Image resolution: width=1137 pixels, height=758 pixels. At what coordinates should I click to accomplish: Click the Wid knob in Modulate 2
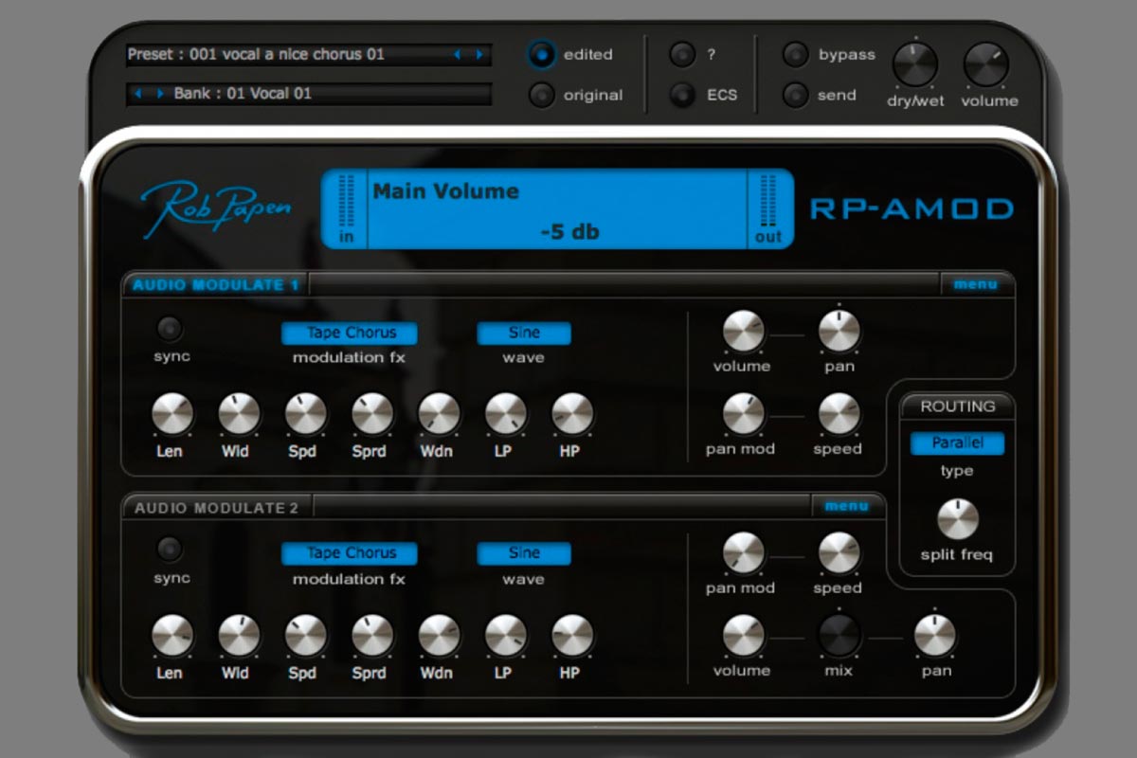tap(239, 636)
